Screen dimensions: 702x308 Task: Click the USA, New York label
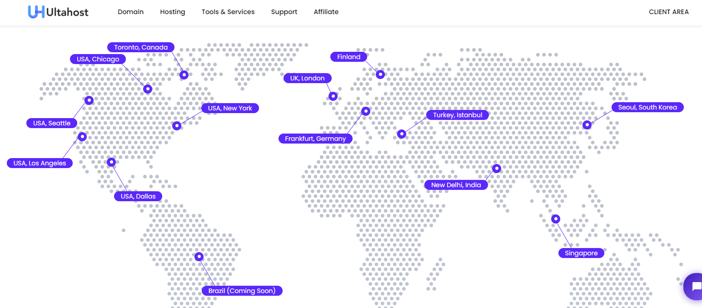point(230,108)
